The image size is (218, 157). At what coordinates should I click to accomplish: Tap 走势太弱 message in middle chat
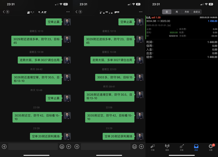click(112, 60)
